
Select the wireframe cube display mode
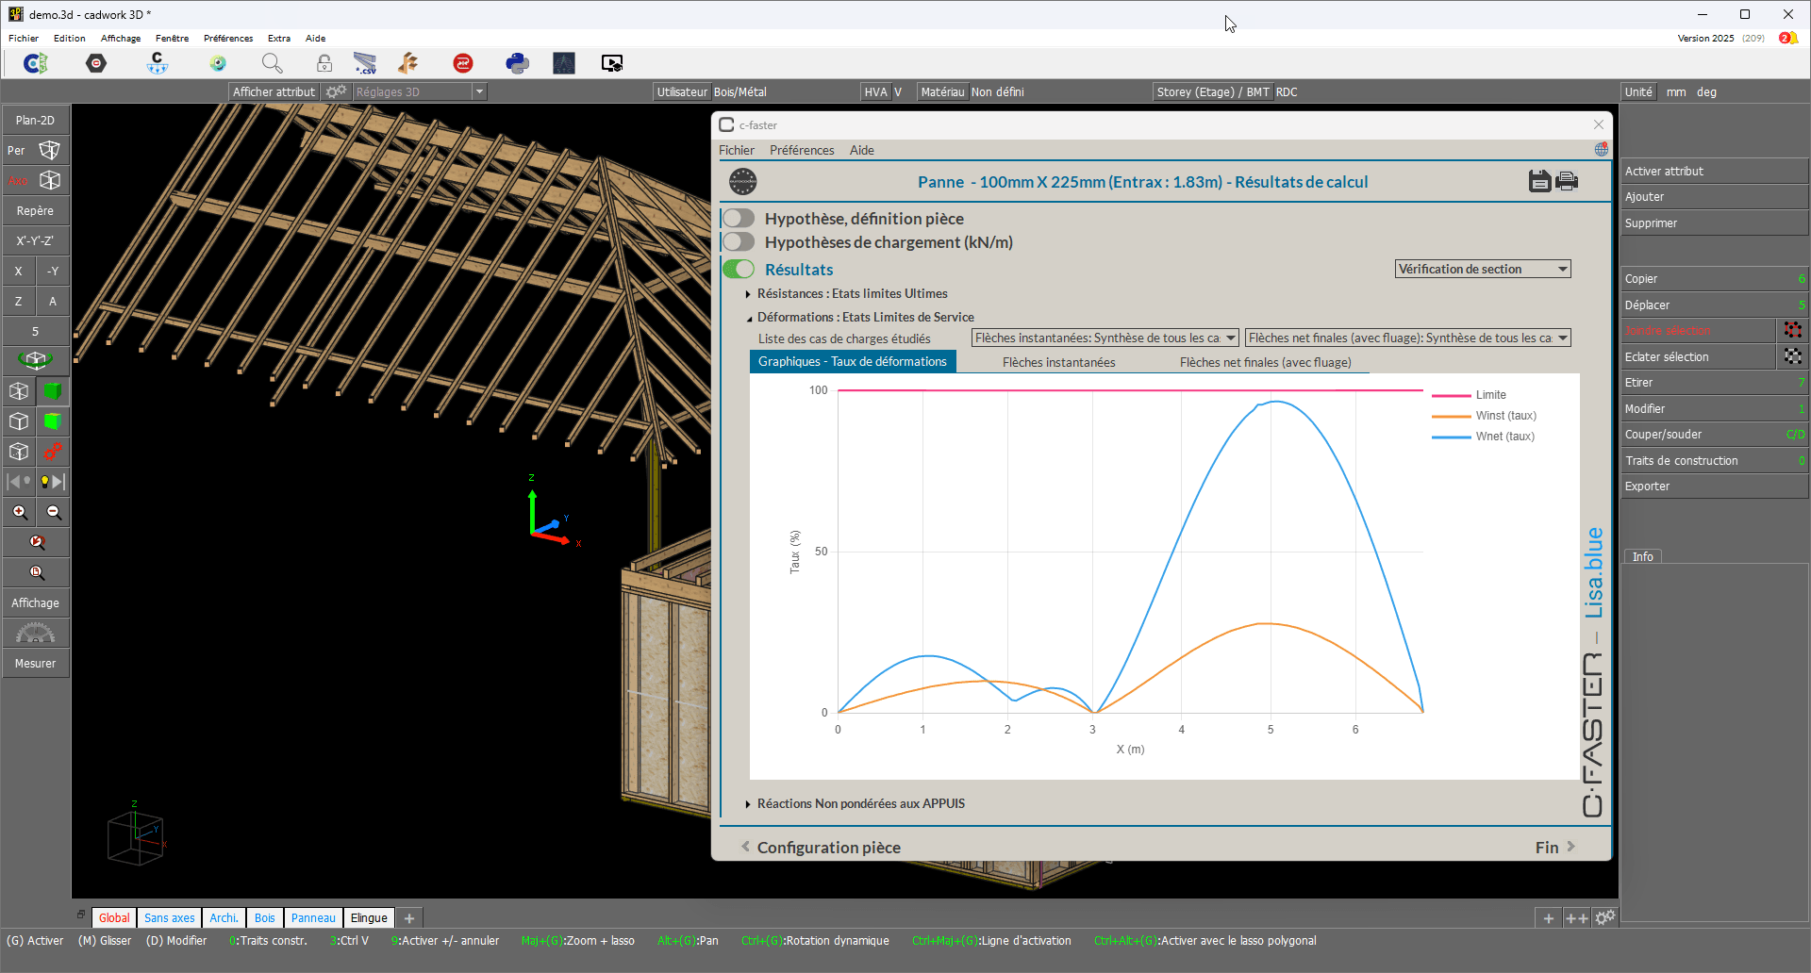(x=19, y=391)
